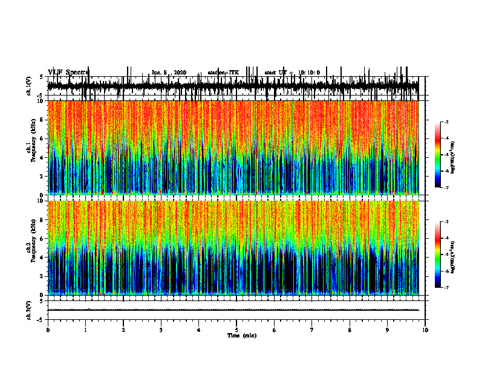This screenshot has width=479, height=370.
Task: Click the ch.1 spectrogram plot area
Action: (x=233, y=148)
